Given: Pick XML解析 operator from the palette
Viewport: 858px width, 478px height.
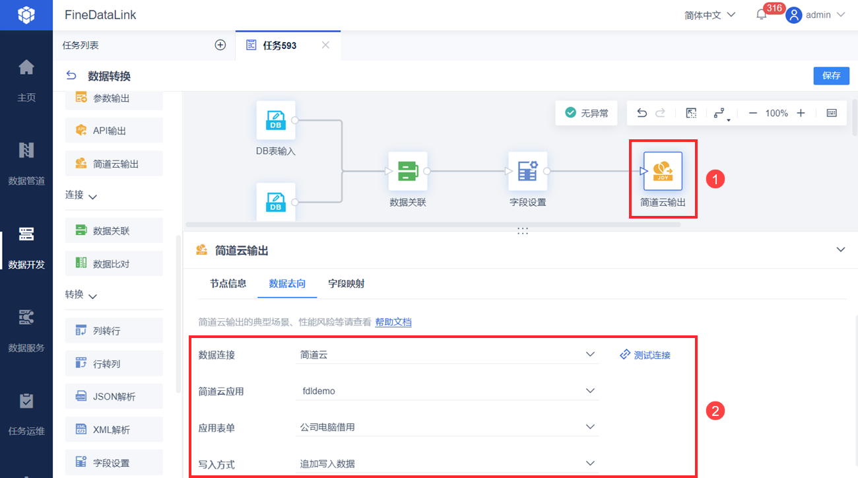Looking at the screenshot, I should coord(114,429).
